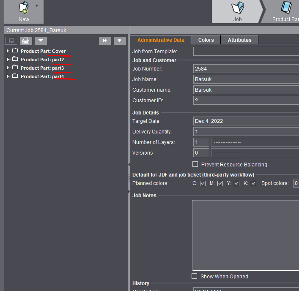Expand Product Part: Cover tree node
299x291 pixels.
click(x=8, y=51)
